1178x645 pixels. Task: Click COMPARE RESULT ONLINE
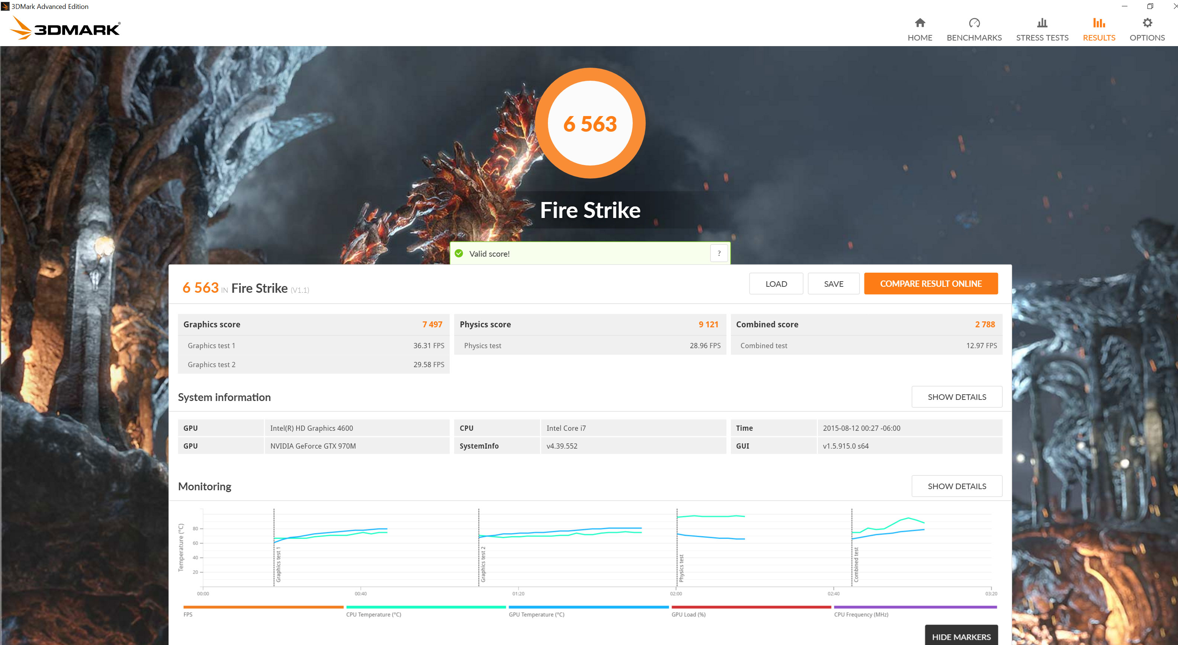pyautogui.click(x=931, y=283)
